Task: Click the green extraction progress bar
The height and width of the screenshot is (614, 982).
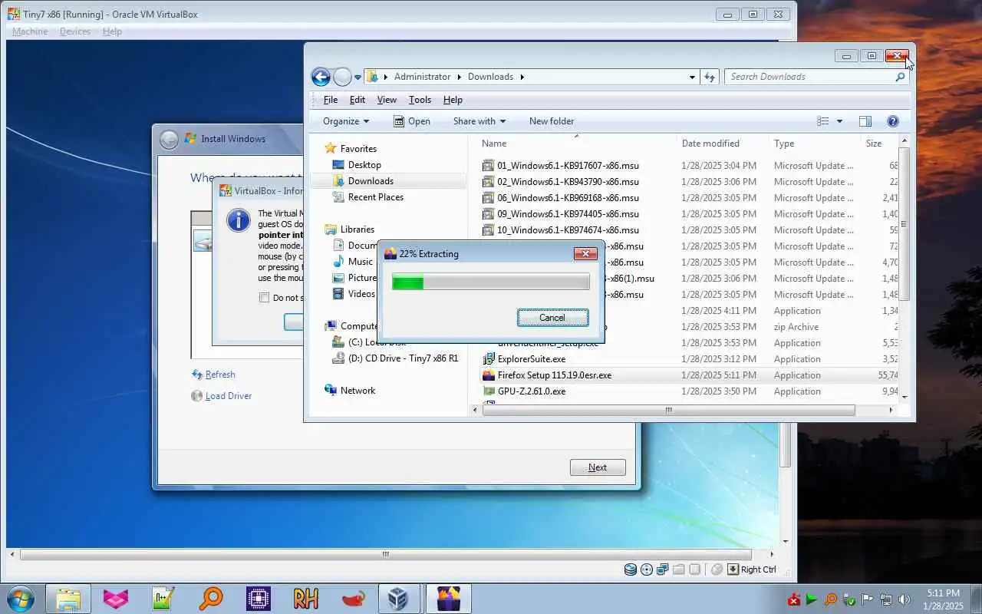Action: pos(491,282)
